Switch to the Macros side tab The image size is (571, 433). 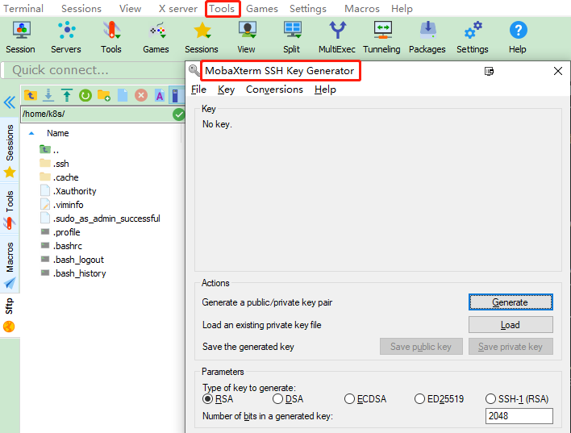click(x=10, y=264)
